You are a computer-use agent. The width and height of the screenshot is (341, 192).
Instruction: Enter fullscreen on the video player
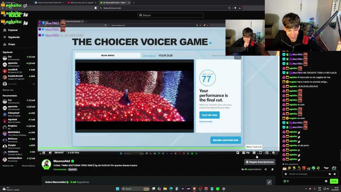(260, 153)
